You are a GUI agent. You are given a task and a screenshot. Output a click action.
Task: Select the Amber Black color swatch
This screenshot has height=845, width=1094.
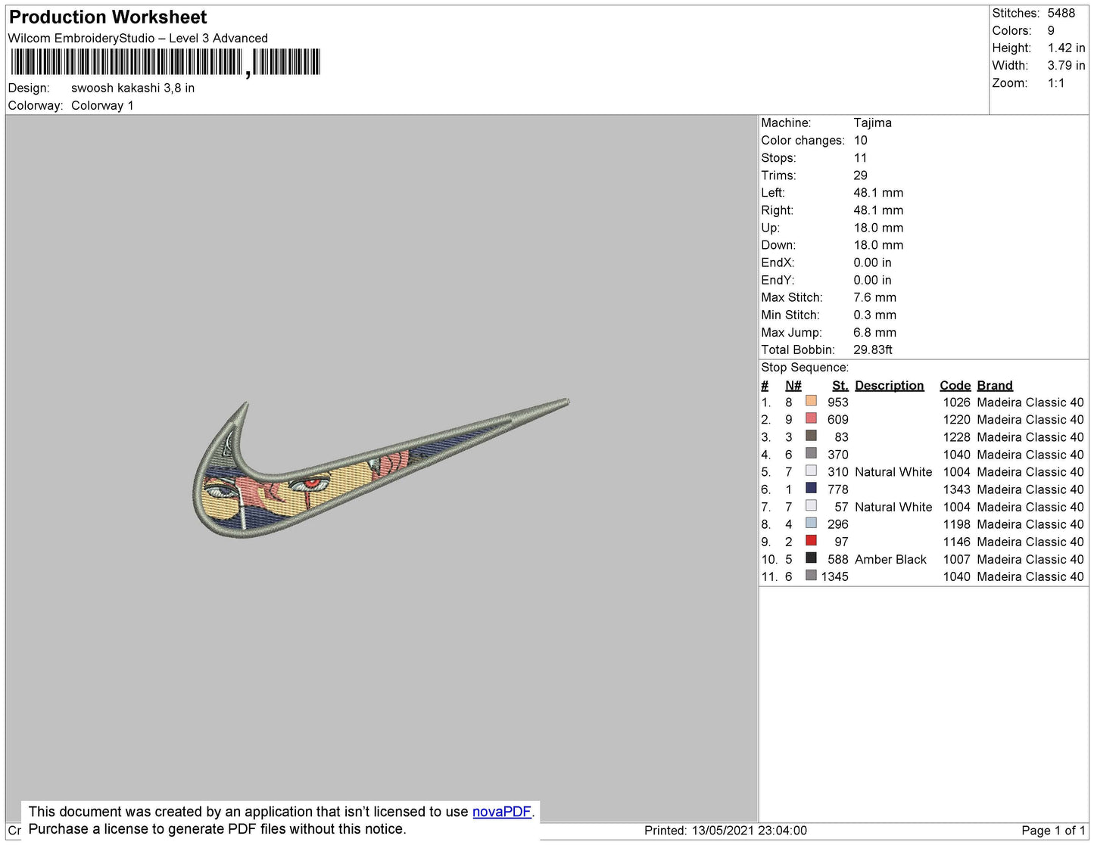tap(811, 558)
